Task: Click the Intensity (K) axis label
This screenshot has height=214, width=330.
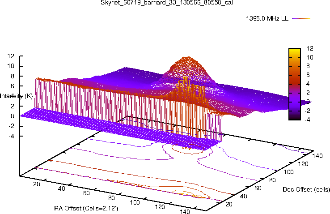Action: [17, 96]
